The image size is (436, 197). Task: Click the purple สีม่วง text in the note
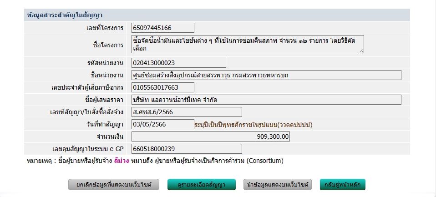tap(122, 161)
